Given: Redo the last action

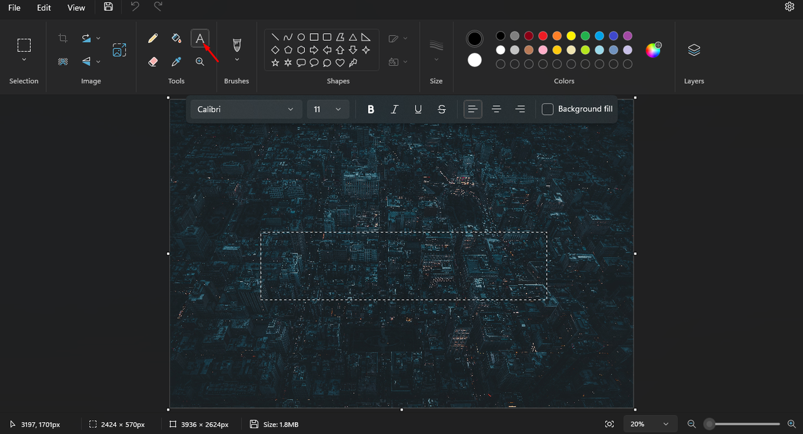Looking at the screenshot, I should point(158,7).
